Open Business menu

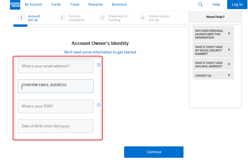(x=119, y=5)
